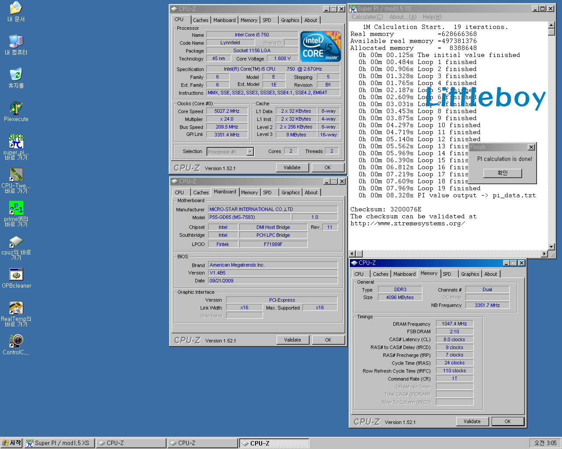This screenshot has width=562, height=449.
Task: Click the Model P55-GD65 (MS-7583) field
Action: (x=249, y=217)
